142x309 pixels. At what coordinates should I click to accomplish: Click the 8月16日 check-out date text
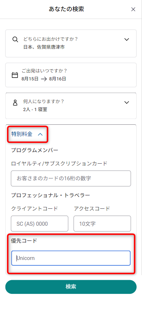tap(58, 79)
